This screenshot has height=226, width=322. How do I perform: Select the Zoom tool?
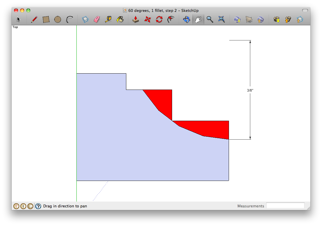click(x=210, y=19)
